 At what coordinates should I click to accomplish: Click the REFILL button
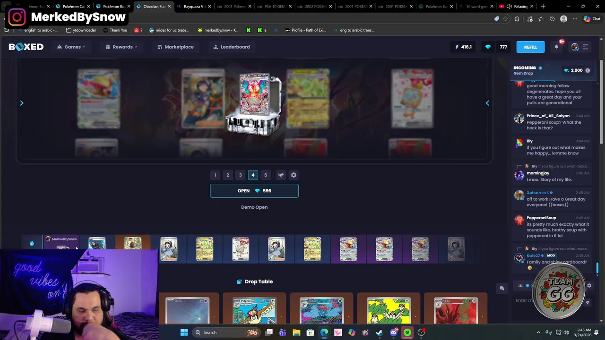530,47
